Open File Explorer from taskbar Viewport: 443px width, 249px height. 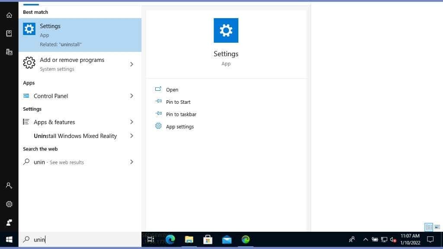click(x=189, y=239)
